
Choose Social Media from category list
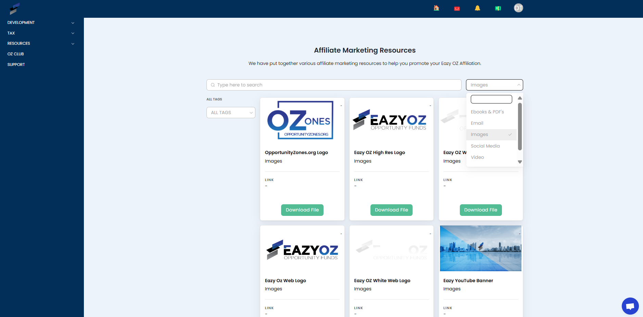click(x=485, y=146)
